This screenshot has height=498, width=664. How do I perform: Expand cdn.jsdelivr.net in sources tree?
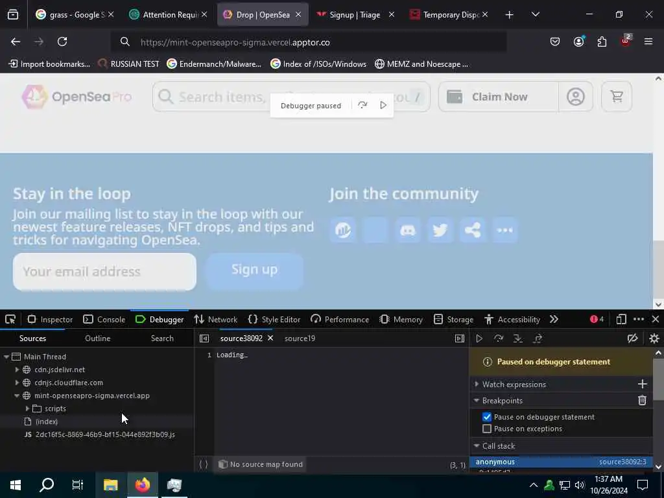coord(17,370)
